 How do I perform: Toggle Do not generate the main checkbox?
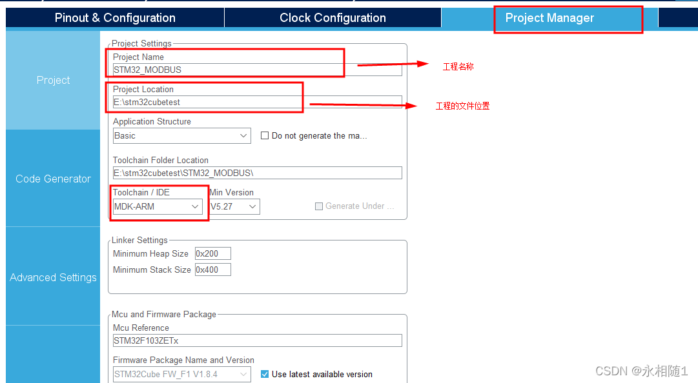point(265,135)
